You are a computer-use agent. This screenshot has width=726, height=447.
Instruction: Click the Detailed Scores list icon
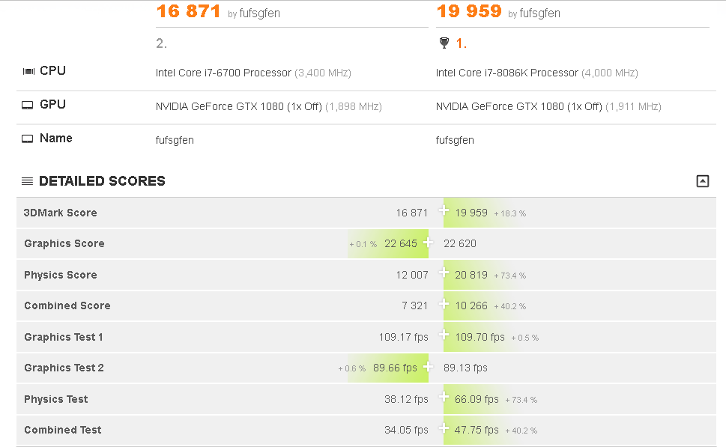tap(27, 181)
